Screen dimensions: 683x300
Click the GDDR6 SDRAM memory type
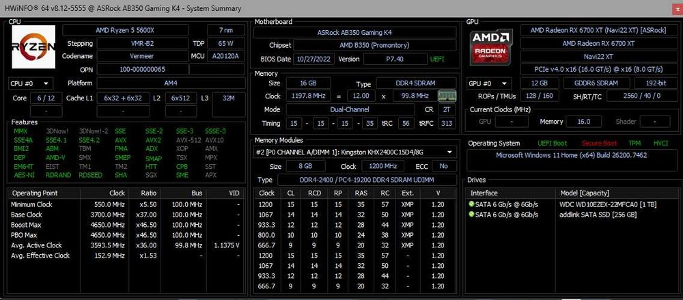(x=596, y=83)
